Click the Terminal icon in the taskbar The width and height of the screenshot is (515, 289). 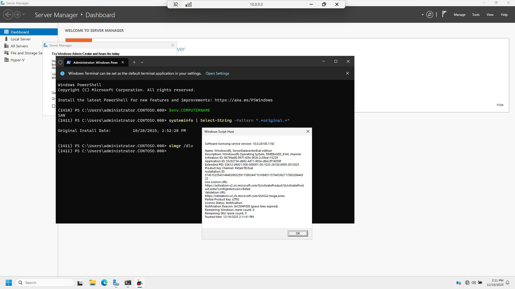point(128,283)
